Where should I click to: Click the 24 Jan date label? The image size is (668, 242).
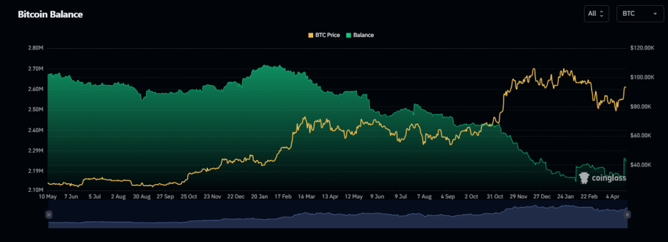pyautogui.click(x=566, y=197)
